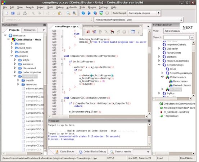Open the wxSmith menu

pyautogui.click(x=72, y=7)
